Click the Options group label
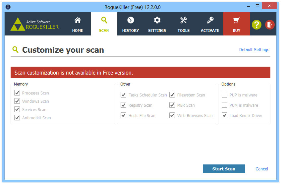The height and width of the screenshot is (184, 281). pos(228,84)
